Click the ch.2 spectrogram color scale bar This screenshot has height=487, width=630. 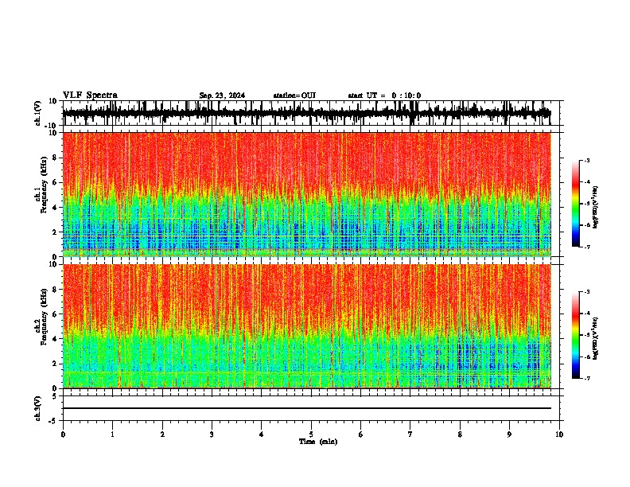(576, 335)
